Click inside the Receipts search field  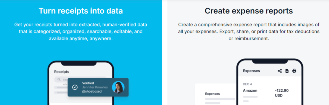[80, 80]
